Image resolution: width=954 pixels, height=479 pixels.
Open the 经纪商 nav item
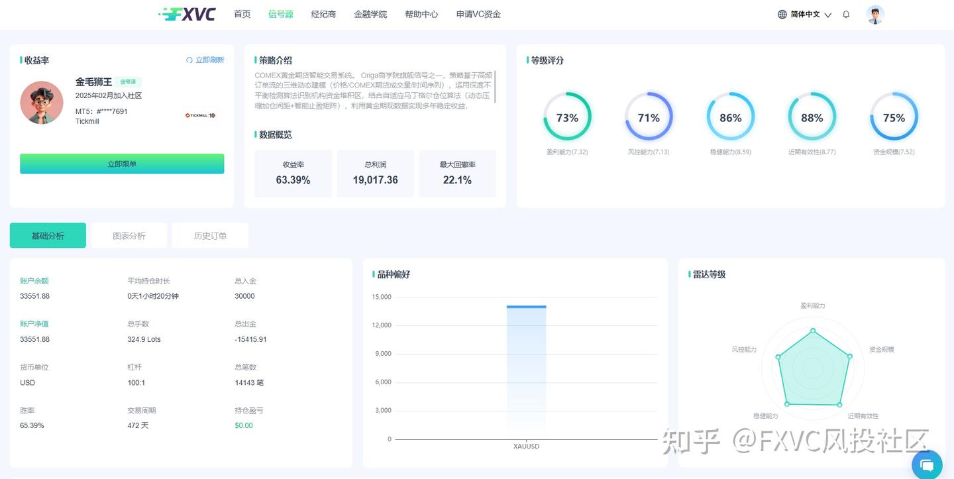click(324, 14)
